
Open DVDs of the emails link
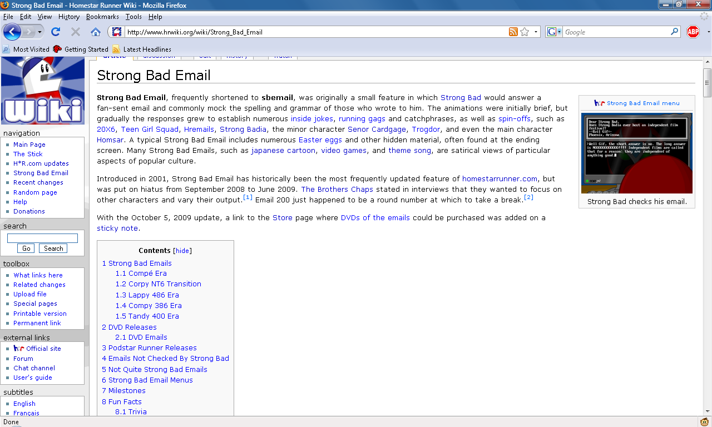[x=375, y=217]
